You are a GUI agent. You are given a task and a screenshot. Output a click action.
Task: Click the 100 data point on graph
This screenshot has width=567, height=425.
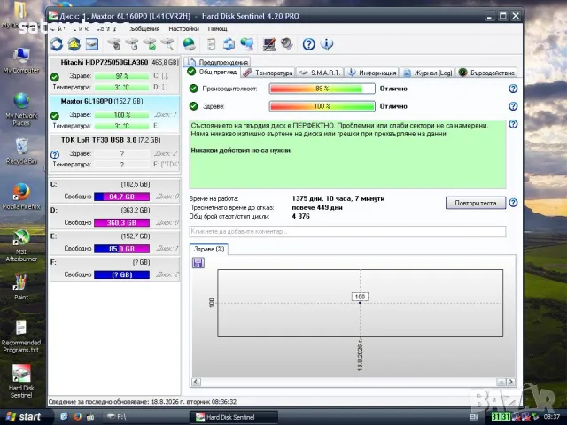pyautogui.click(x=360, y=302)
